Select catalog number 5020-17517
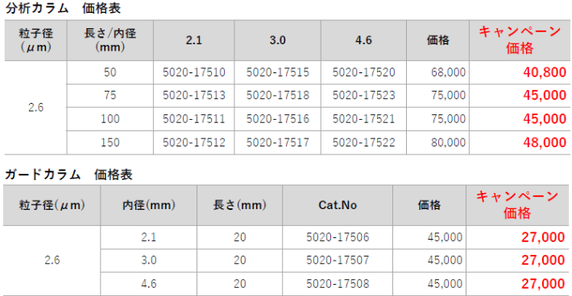Screen dimensions: 572x296 point(278,142)
